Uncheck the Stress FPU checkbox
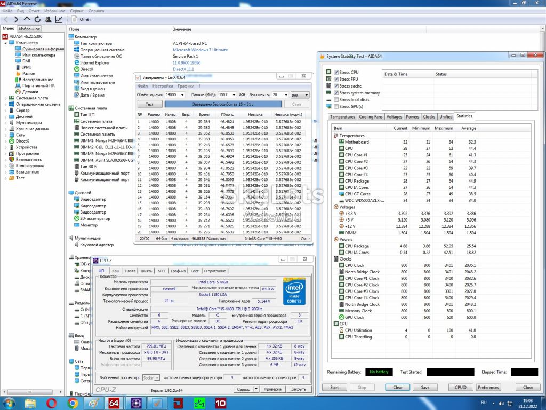The height and width of the screenshot is (410, 546). click(336, 79)
